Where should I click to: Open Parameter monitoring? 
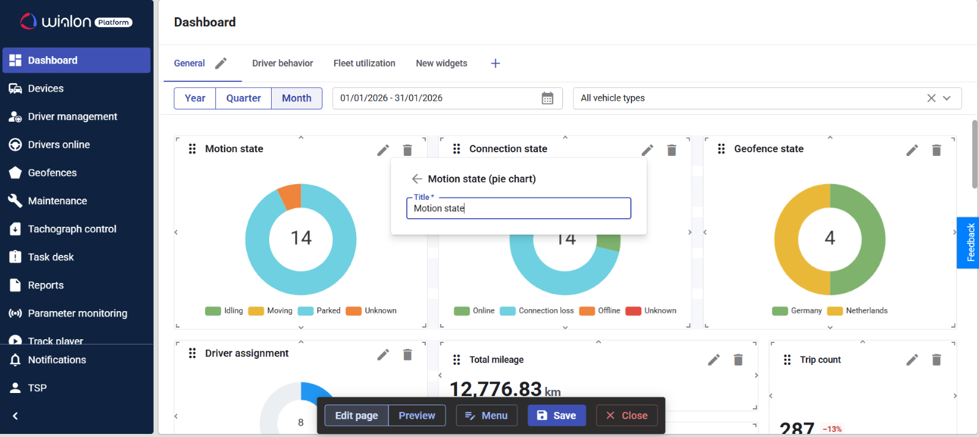tap(76, 313)
